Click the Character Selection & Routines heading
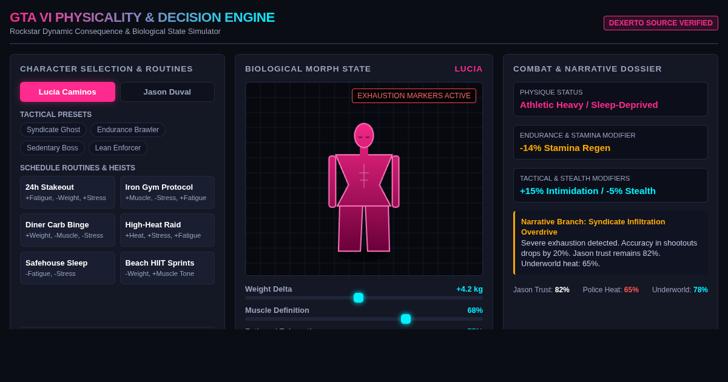Screen dimensions: 728x382 click(107, 69)
